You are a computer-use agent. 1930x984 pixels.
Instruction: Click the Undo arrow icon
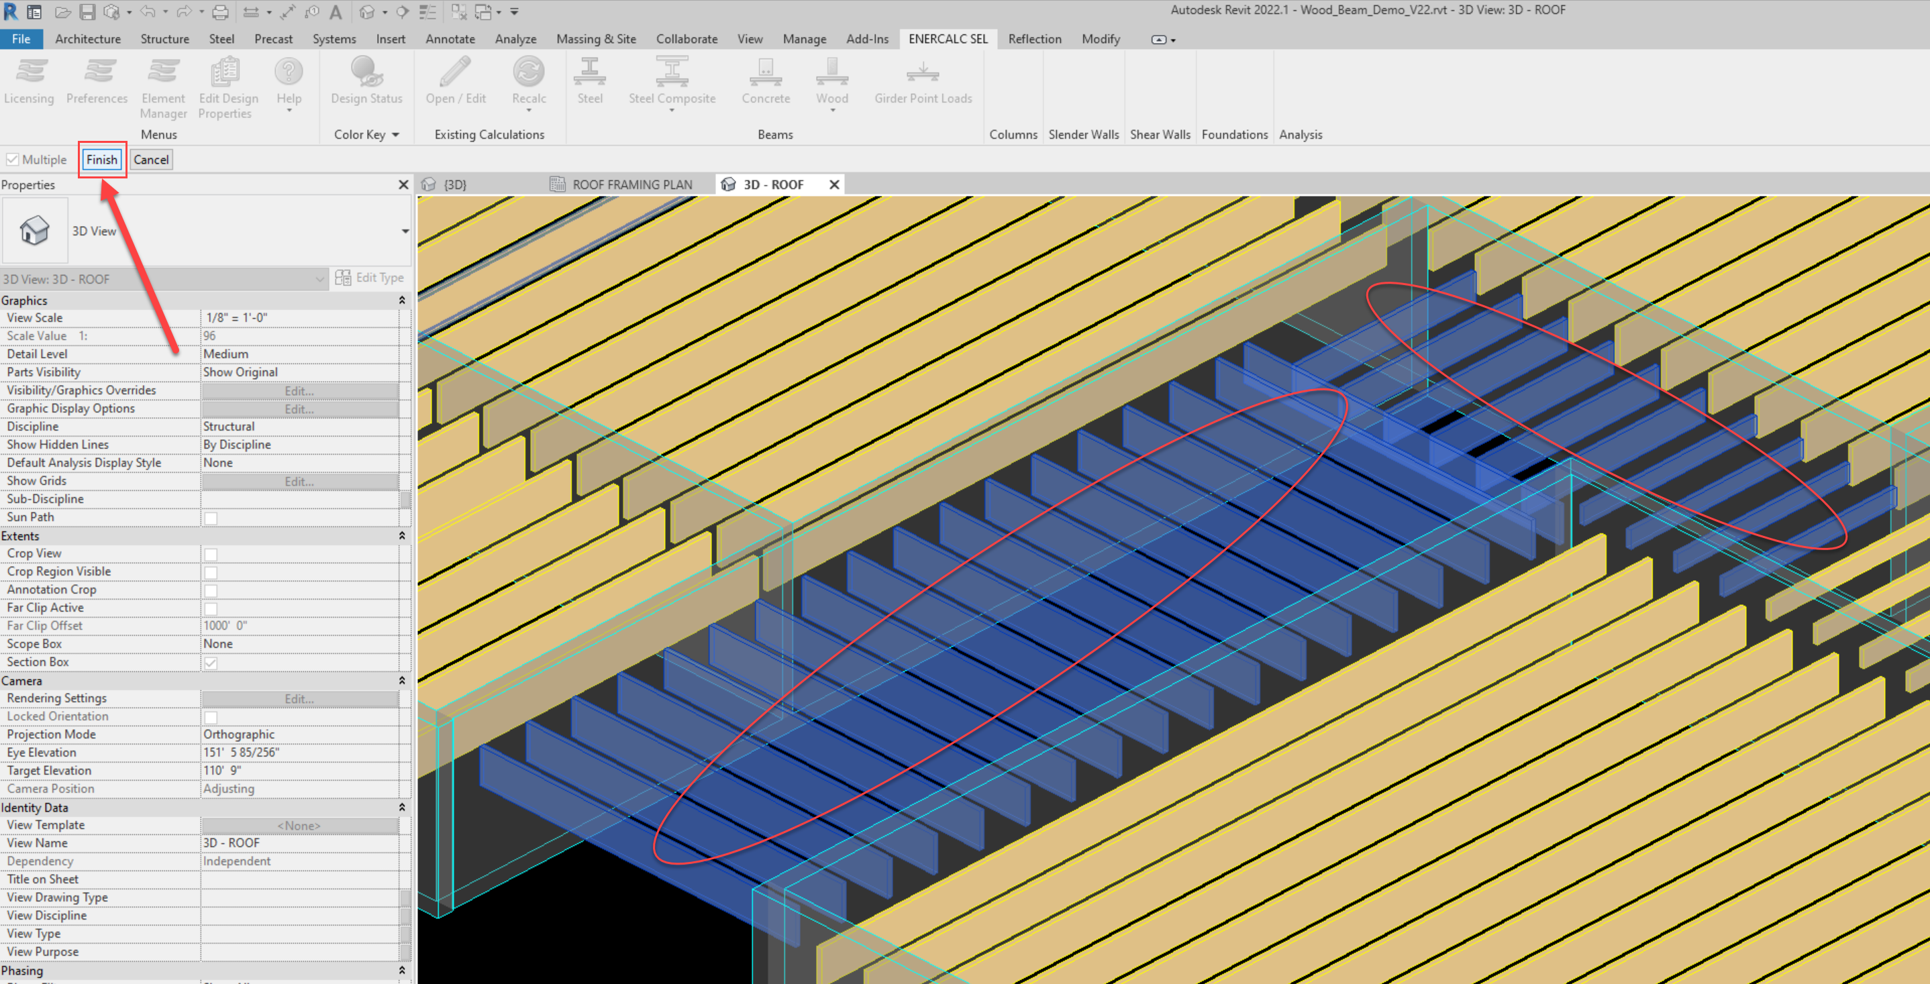(x=148, y=11)
